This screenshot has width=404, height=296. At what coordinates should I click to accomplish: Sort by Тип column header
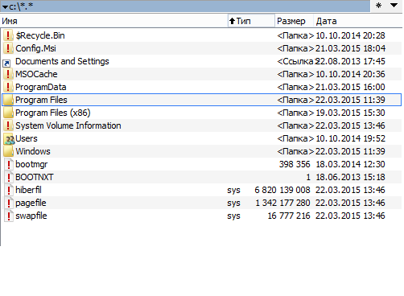251,21
